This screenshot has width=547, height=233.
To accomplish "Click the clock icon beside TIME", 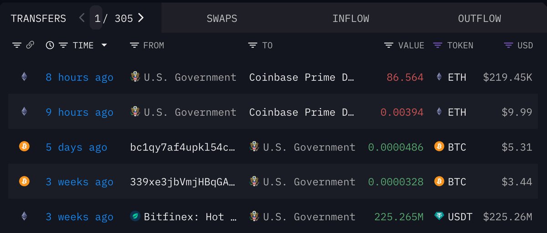I will [x=50, y=45].
